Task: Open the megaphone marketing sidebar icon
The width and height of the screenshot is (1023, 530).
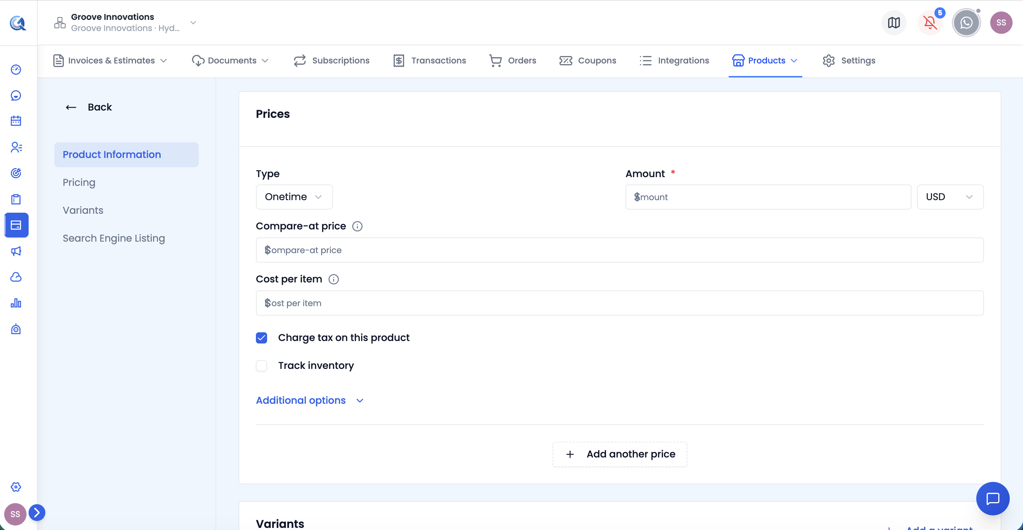Action: pos(16,251)
